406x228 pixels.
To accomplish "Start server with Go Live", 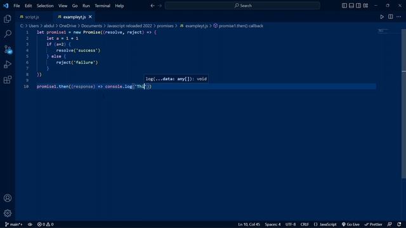I will [351, 224].
